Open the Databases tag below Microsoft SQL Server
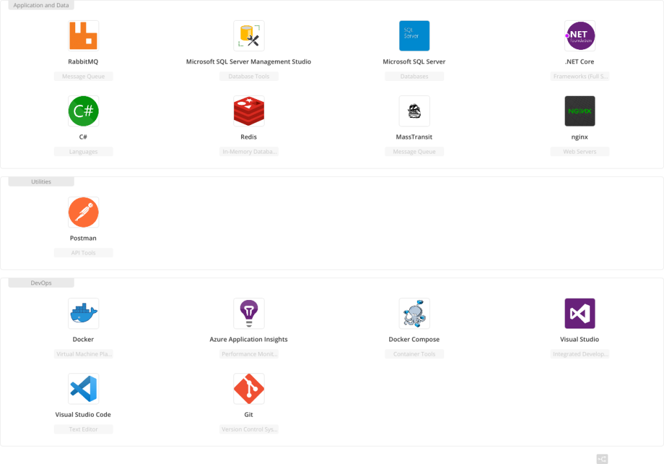 click(414, 76)
